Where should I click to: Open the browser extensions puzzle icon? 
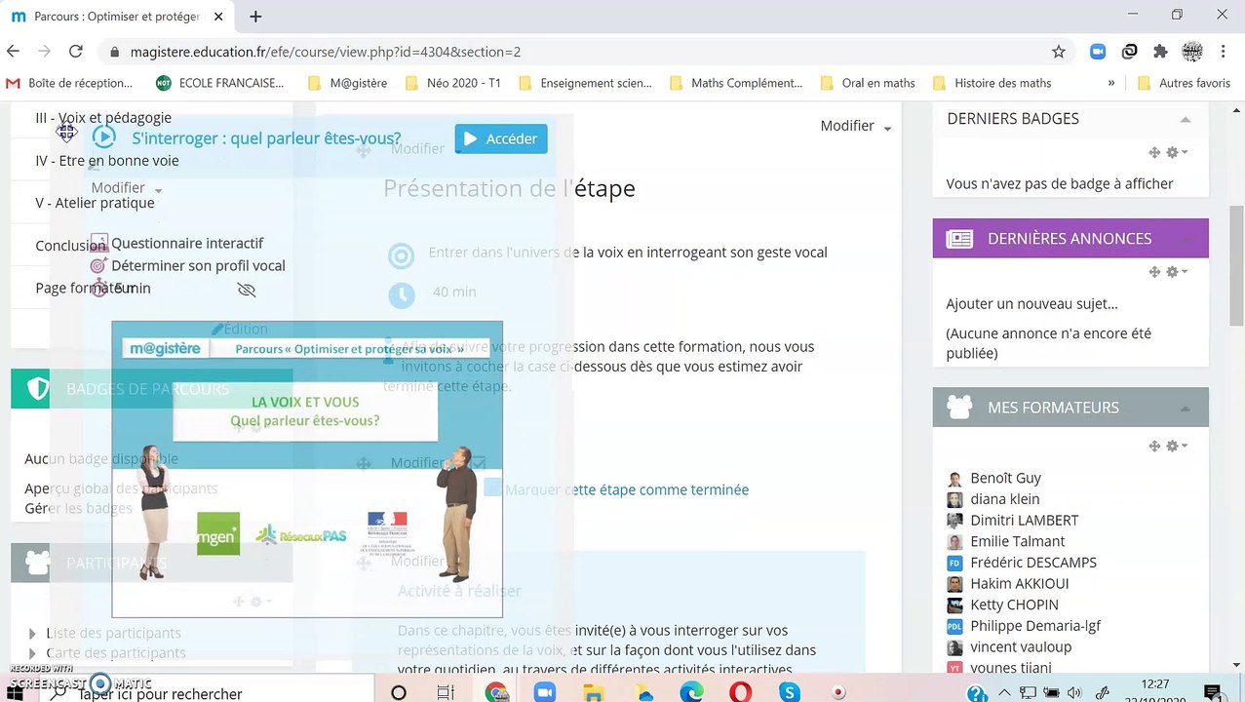pos(1160,52)
